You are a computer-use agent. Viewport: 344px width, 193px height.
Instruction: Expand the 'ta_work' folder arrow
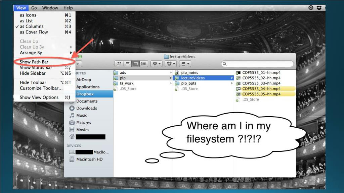point(171,83)
